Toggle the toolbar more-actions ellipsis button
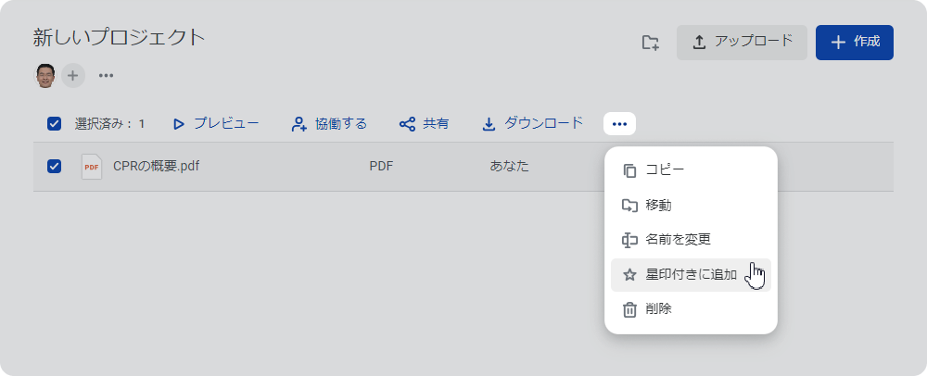 (x=619, y=124)
